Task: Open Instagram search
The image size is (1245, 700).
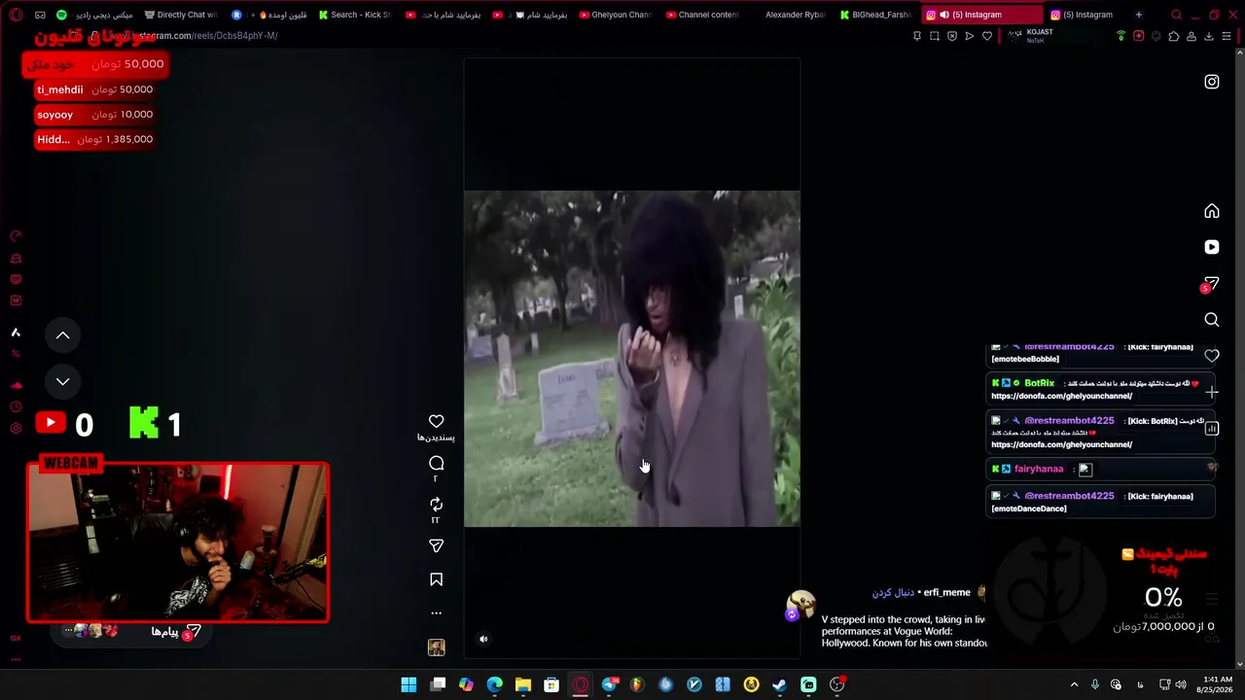Action: point(1211,320)
